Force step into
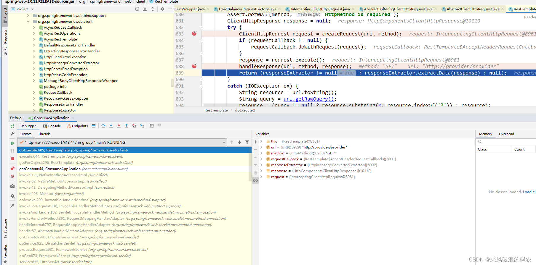This screenshot has width=536, height=265. click(x=119, y=126)
